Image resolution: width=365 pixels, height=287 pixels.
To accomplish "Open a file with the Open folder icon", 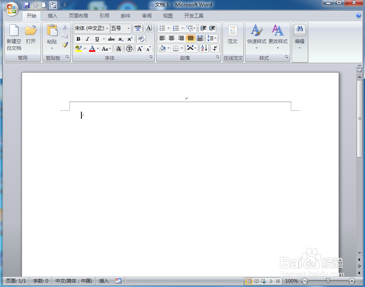I will [x=31, y=34].
